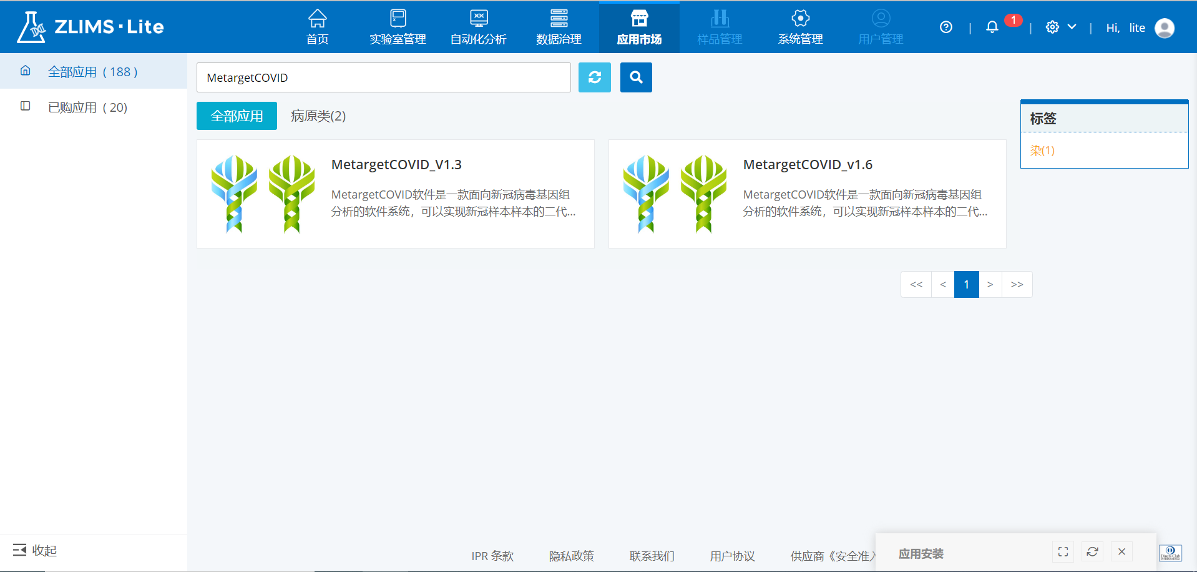Expand 应用安装 panel to fullscreen
Viewport: 1197px width, 572px height.
tap(1063, 551)
